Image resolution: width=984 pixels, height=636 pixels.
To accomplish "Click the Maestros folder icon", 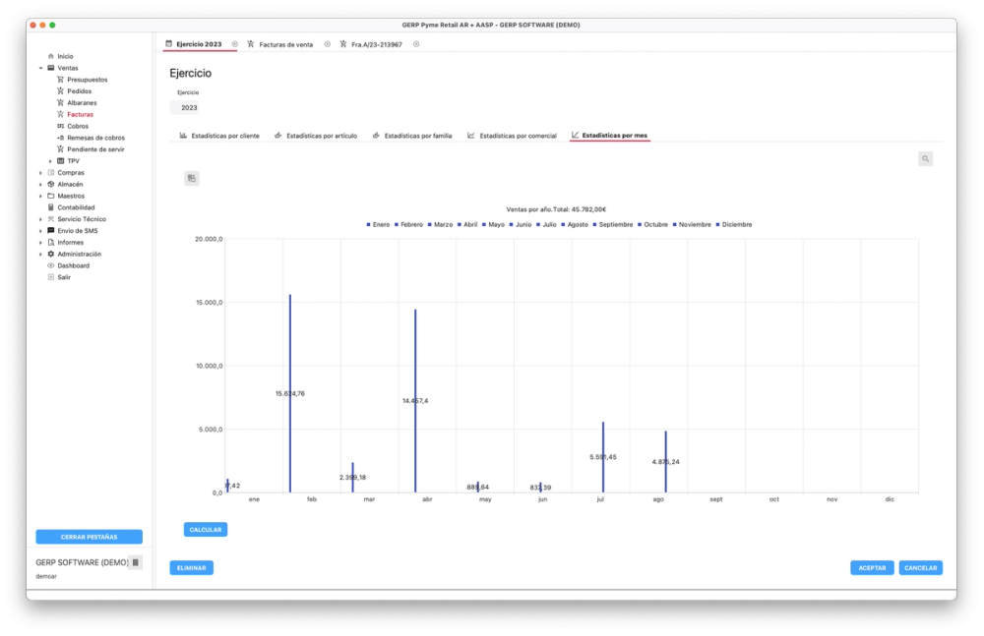I will pos(51,197).
